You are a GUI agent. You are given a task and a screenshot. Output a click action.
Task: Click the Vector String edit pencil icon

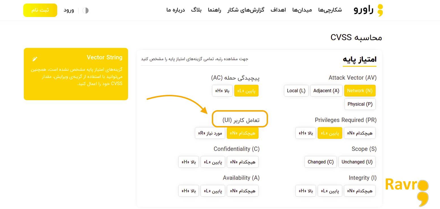pyautogui.click(x=35, y=59)
